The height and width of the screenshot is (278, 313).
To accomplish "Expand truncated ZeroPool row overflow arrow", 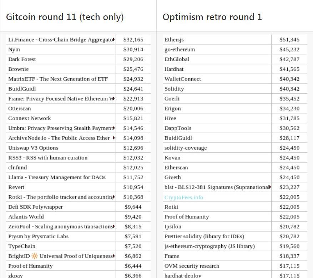I will 114,226.
